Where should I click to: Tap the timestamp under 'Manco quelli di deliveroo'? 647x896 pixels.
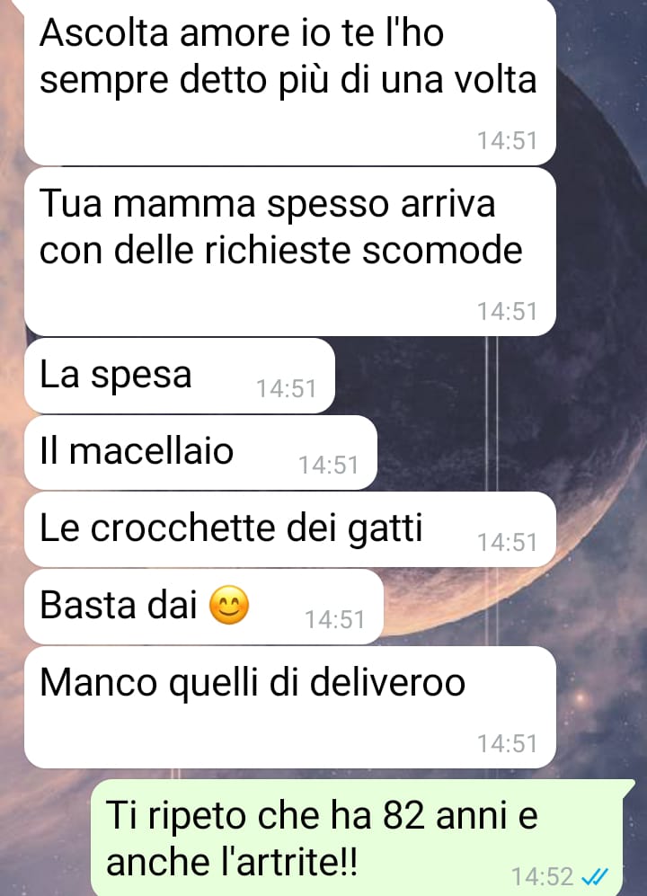point(508,743)
